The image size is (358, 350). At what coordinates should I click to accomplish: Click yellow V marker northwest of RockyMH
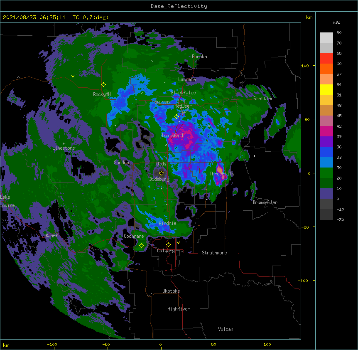(73, 76)
